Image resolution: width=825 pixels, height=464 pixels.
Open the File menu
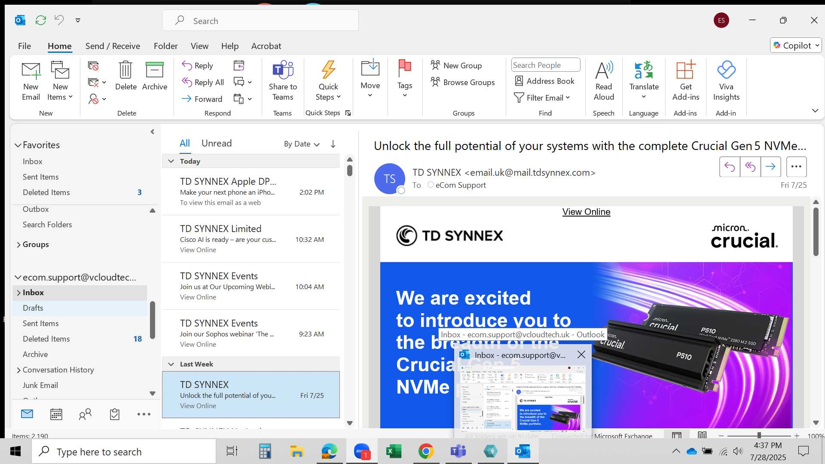[x=24, y=46]
